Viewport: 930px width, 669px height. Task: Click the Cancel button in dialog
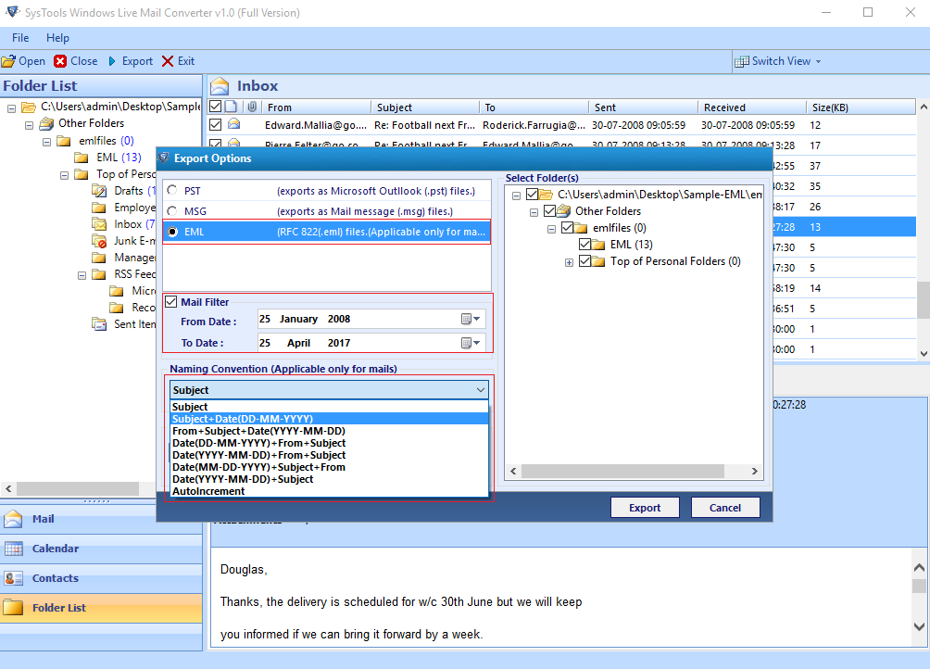click(725, 508)
